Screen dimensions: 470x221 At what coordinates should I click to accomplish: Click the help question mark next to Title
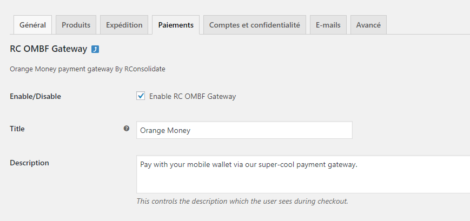coord(127,129)
